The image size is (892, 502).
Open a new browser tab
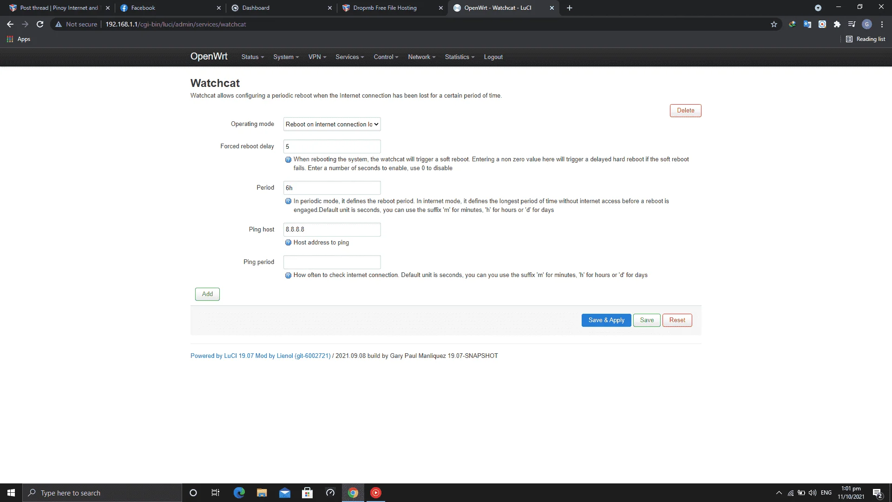[570, 8]
